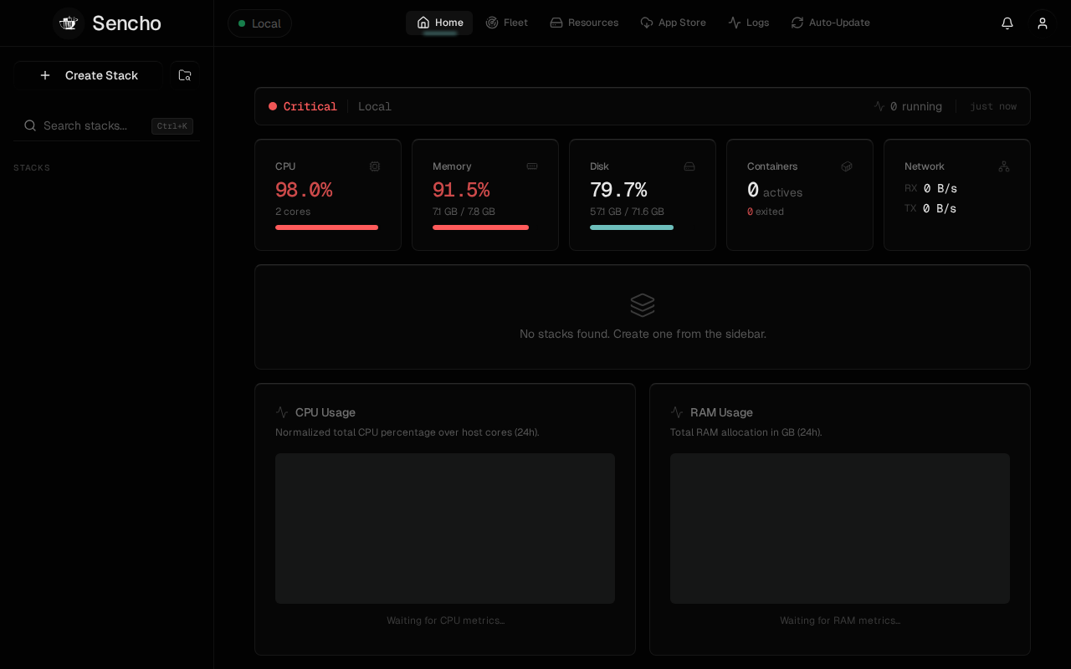Click the '0 exited' containers text

(766, 212)
